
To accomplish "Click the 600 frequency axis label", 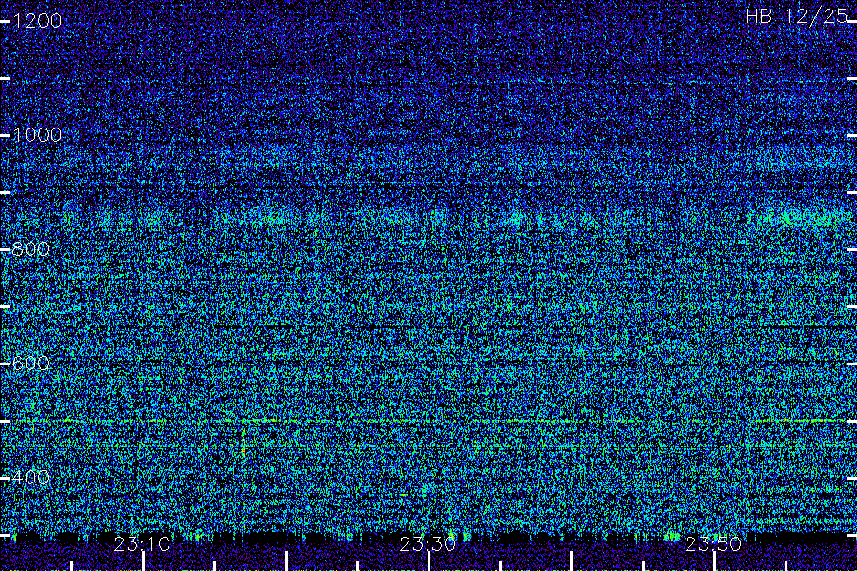I will (x=30, y=364).
